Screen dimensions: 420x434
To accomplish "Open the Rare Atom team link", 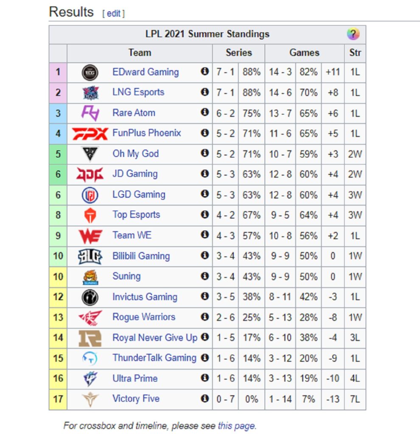I will tap(134, 113).
